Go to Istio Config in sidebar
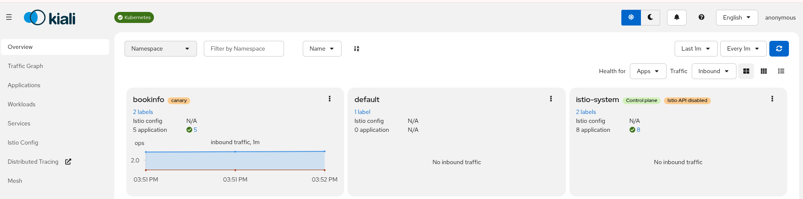Viewport: 803px width, 199px height. [x=23, y=142]
